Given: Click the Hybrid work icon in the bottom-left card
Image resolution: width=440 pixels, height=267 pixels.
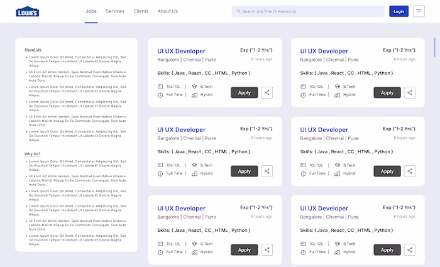Looking at the screenshot, I should tap(194, 252).
